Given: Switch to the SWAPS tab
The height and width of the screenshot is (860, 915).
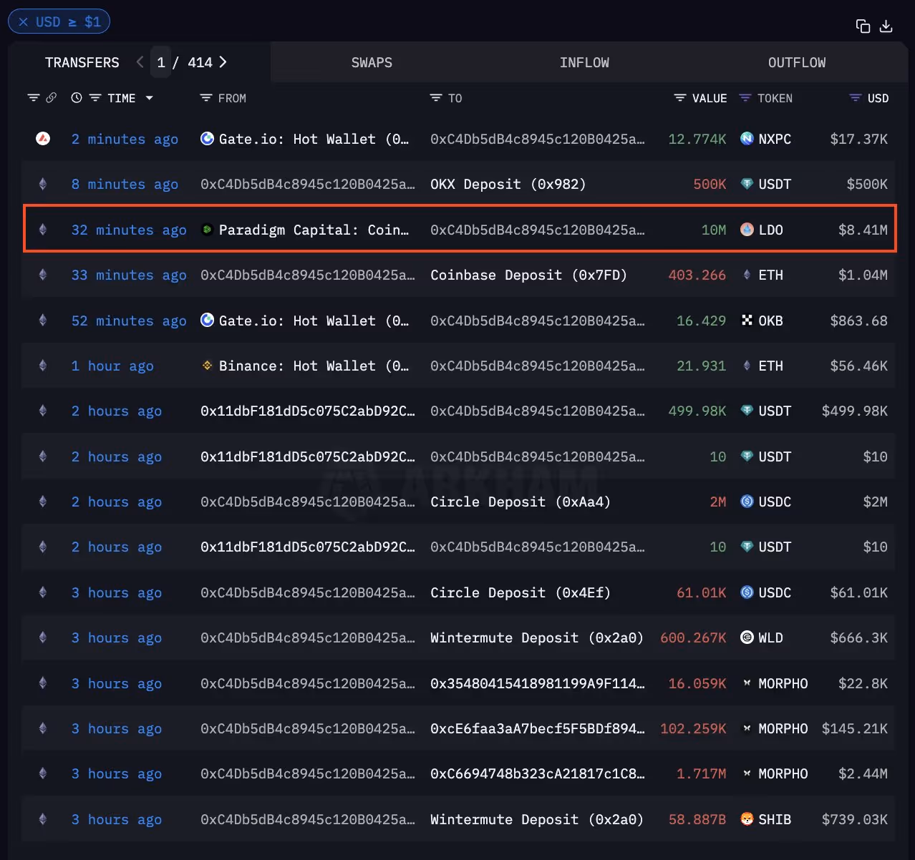Looking at the screenshot, I should pyautogui.click(x=372, y=62).
